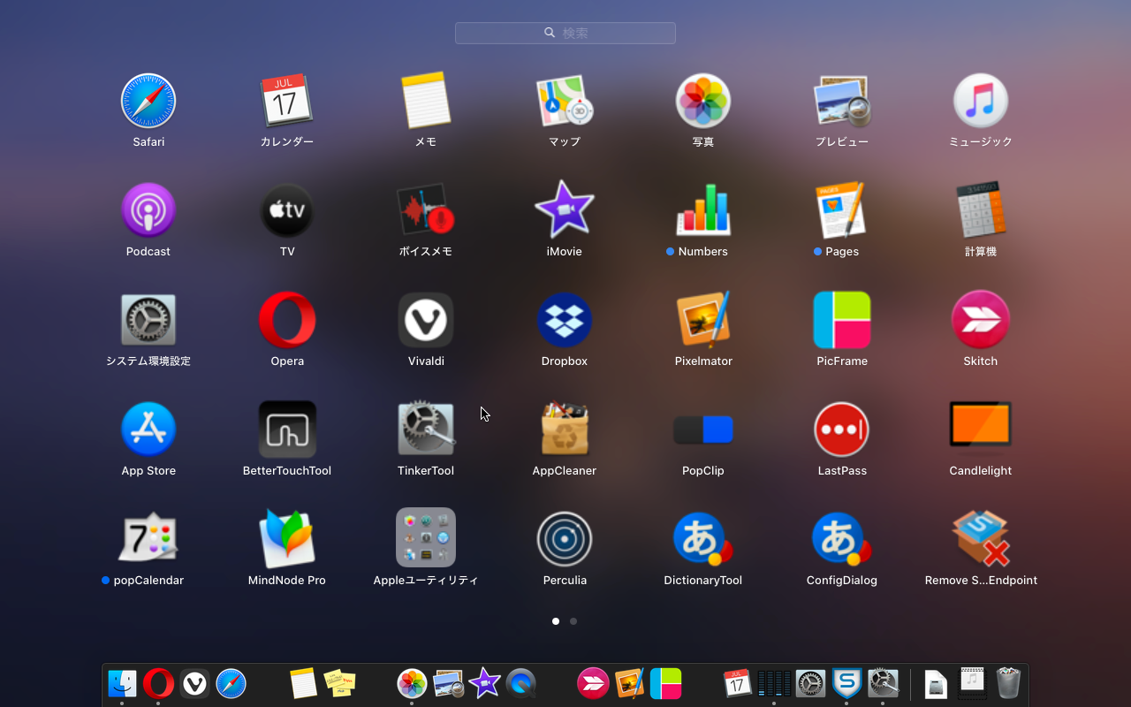Open the DictionaryTool app
Viewport: 1131px width, 707px height.
pos(703,539)
